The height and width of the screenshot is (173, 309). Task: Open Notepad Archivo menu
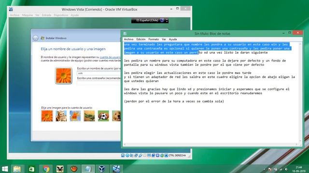(x=128, y=39)
